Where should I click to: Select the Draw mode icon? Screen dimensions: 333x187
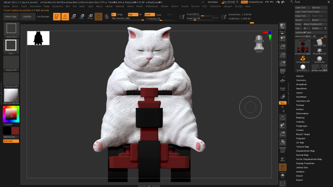point(65,17)
